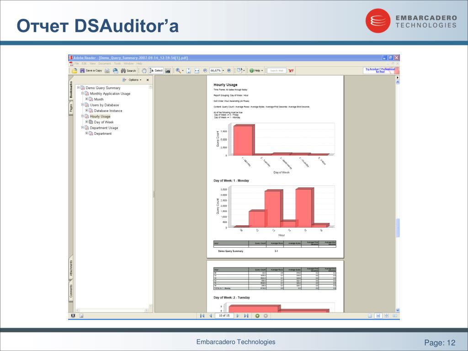This screenshot has width=468, height=351.
Task: Open the zoom percentage dropdown arrow
Action: pos(223,71)
